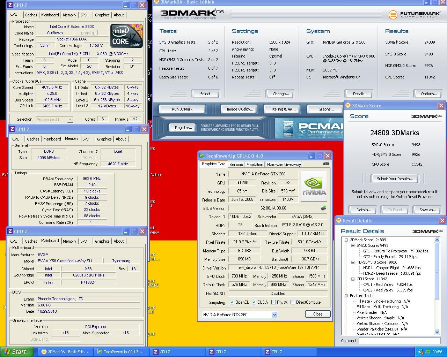Click the PCMark banner advertisement
Viewport: 447px width, 357px height.
tap(309, 128)
